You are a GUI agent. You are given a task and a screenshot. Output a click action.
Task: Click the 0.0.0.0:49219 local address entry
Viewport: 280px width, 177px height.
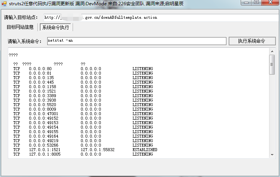click(x=43, y=141)
